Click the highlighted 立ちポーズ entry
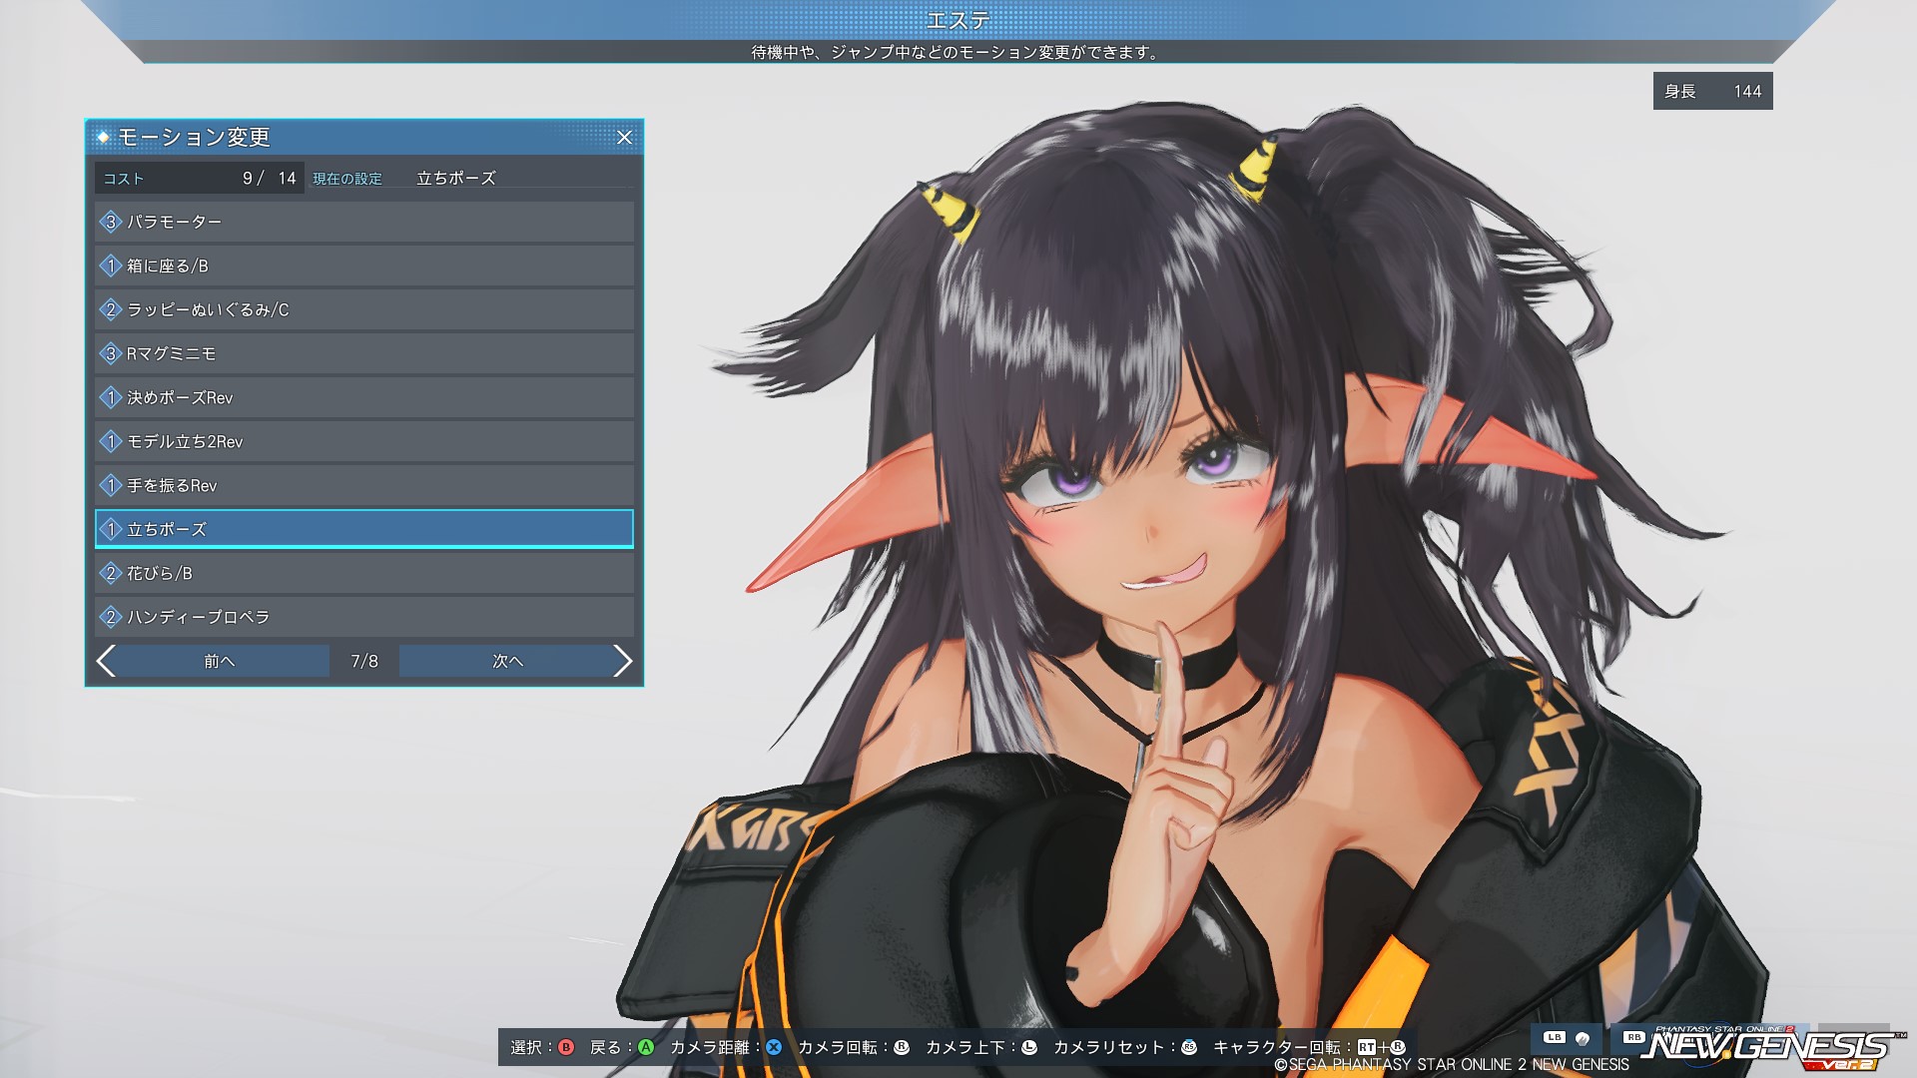1917x1078 pixels. (364, 529)
